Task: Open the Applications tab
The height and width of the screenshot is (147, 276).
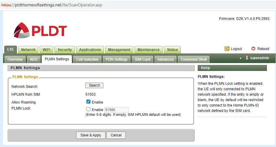Action: point(90,50)
